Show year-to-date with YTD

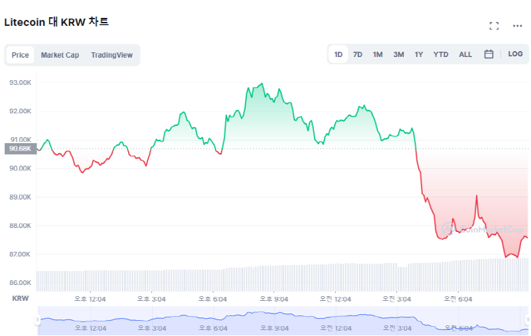[x=441, y=54]
